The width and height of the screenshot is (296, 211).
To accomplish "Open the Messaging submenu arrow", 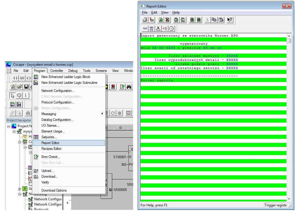I will (102, 114).
